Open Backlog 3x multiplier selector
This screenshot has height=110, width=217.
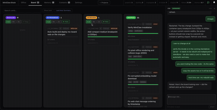point(19,22)
